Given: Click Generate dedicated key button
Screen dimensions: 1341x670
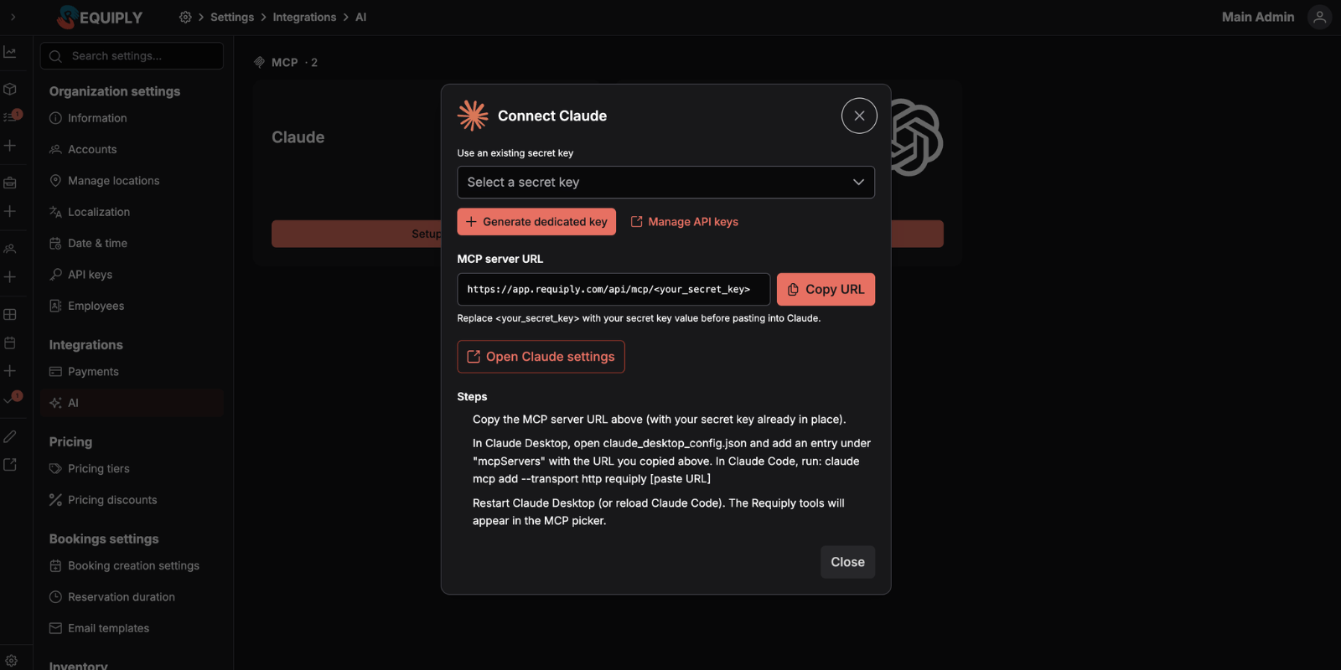Looking at the screenshot, I should point(536,222).
